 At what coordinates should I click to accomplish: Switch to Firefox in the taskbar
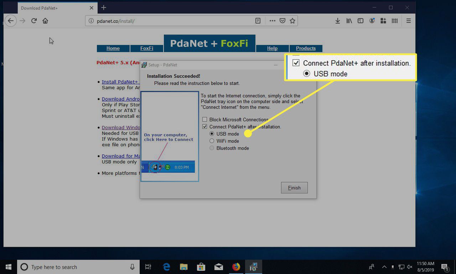[236, 267]
